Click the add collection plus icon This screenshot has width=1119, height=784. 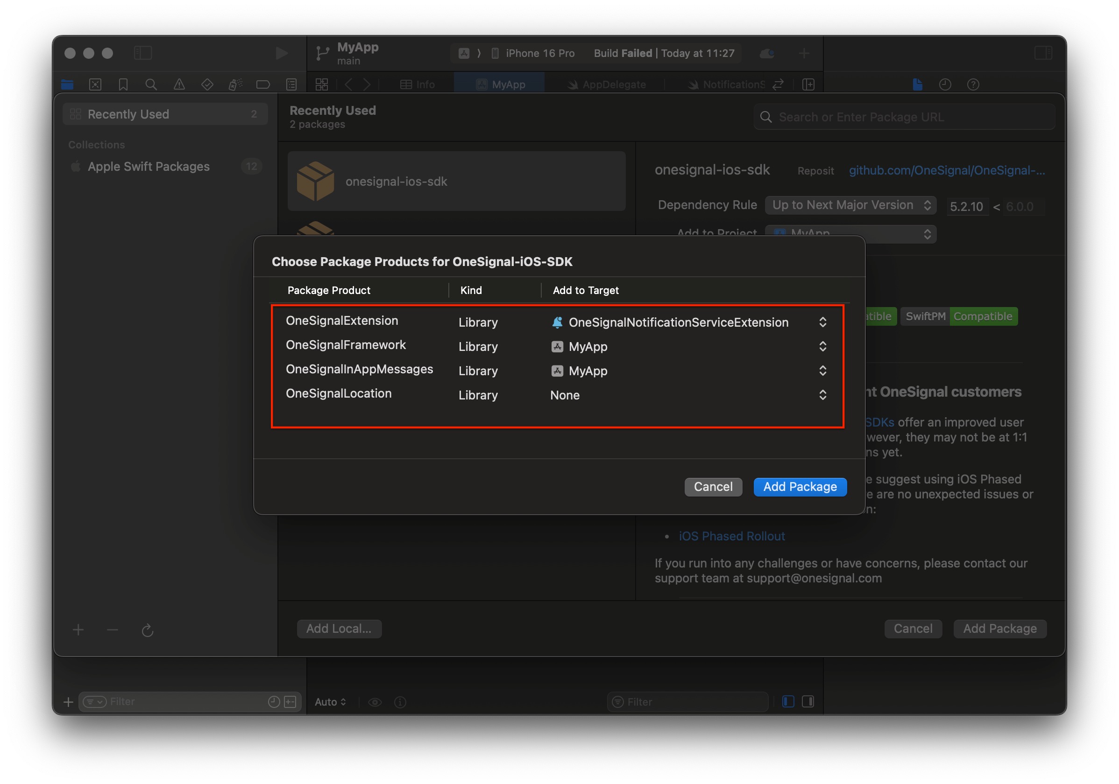78,630
